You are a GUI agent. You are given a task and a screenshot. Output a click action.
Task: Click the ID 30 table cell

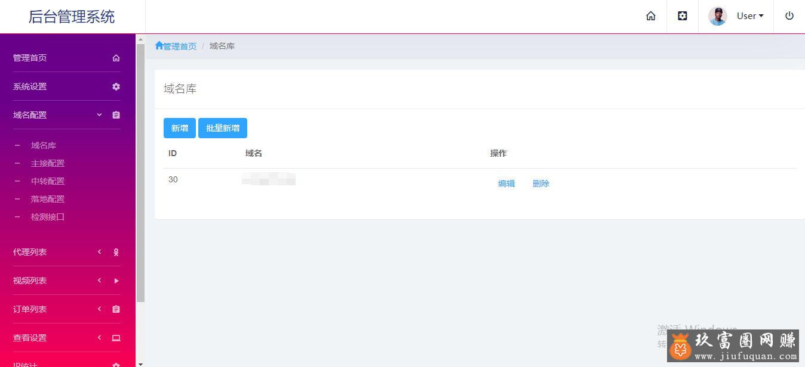pyautogui.click(x=173, y=179)
